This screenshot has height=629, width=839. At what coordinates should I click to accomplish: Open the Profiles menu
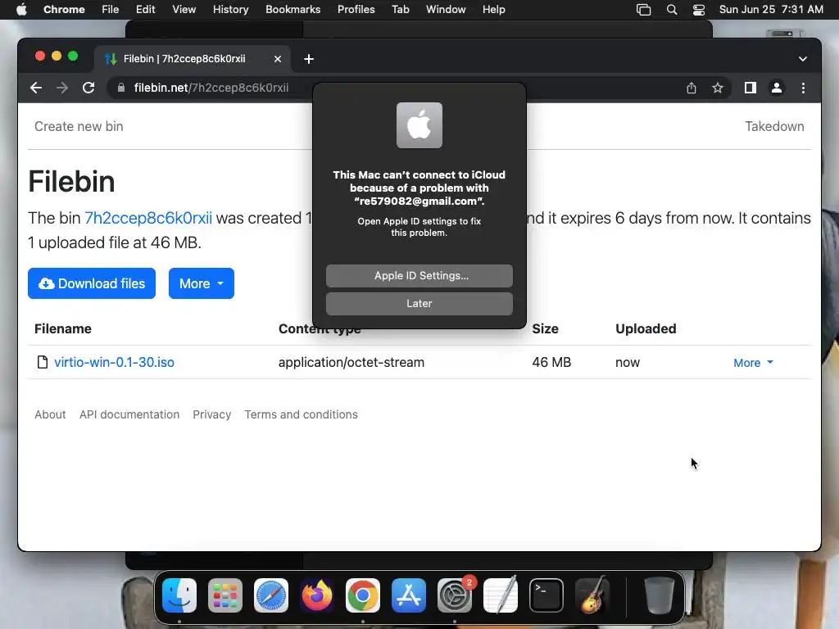[x=356, y=9]
